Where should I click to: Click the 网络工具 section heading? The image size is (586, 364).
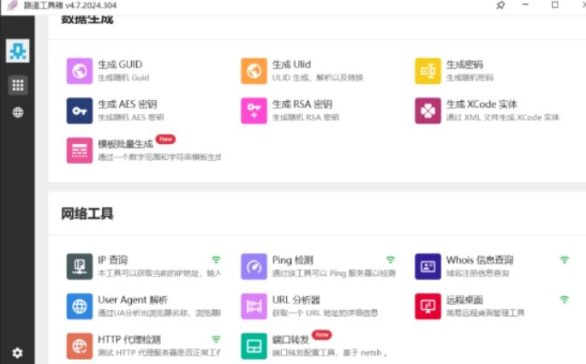pyautogui.click(x=87, y=214)
